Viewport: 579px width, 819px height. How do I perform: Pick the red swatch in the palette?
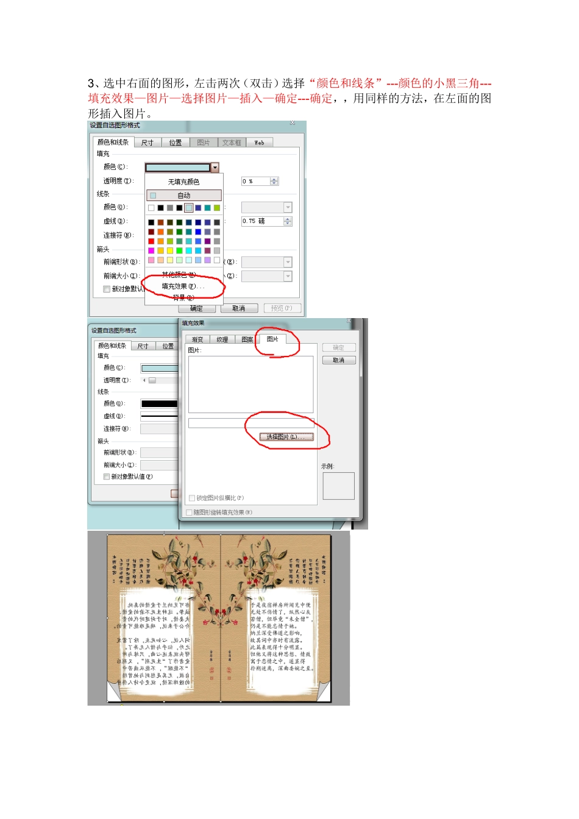pyautogui.click(x=151, y=241)
